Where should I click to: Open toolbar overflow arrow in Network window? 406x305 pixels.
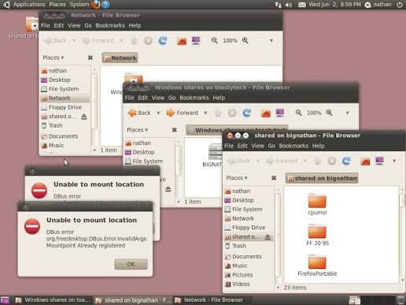271,40
